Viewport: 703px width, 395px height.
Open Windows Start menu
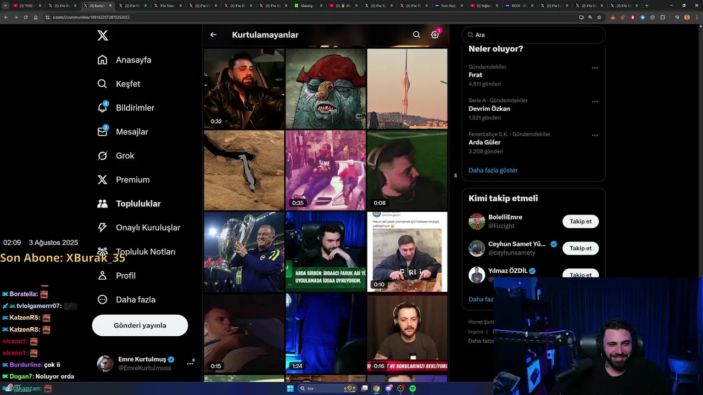290,388
